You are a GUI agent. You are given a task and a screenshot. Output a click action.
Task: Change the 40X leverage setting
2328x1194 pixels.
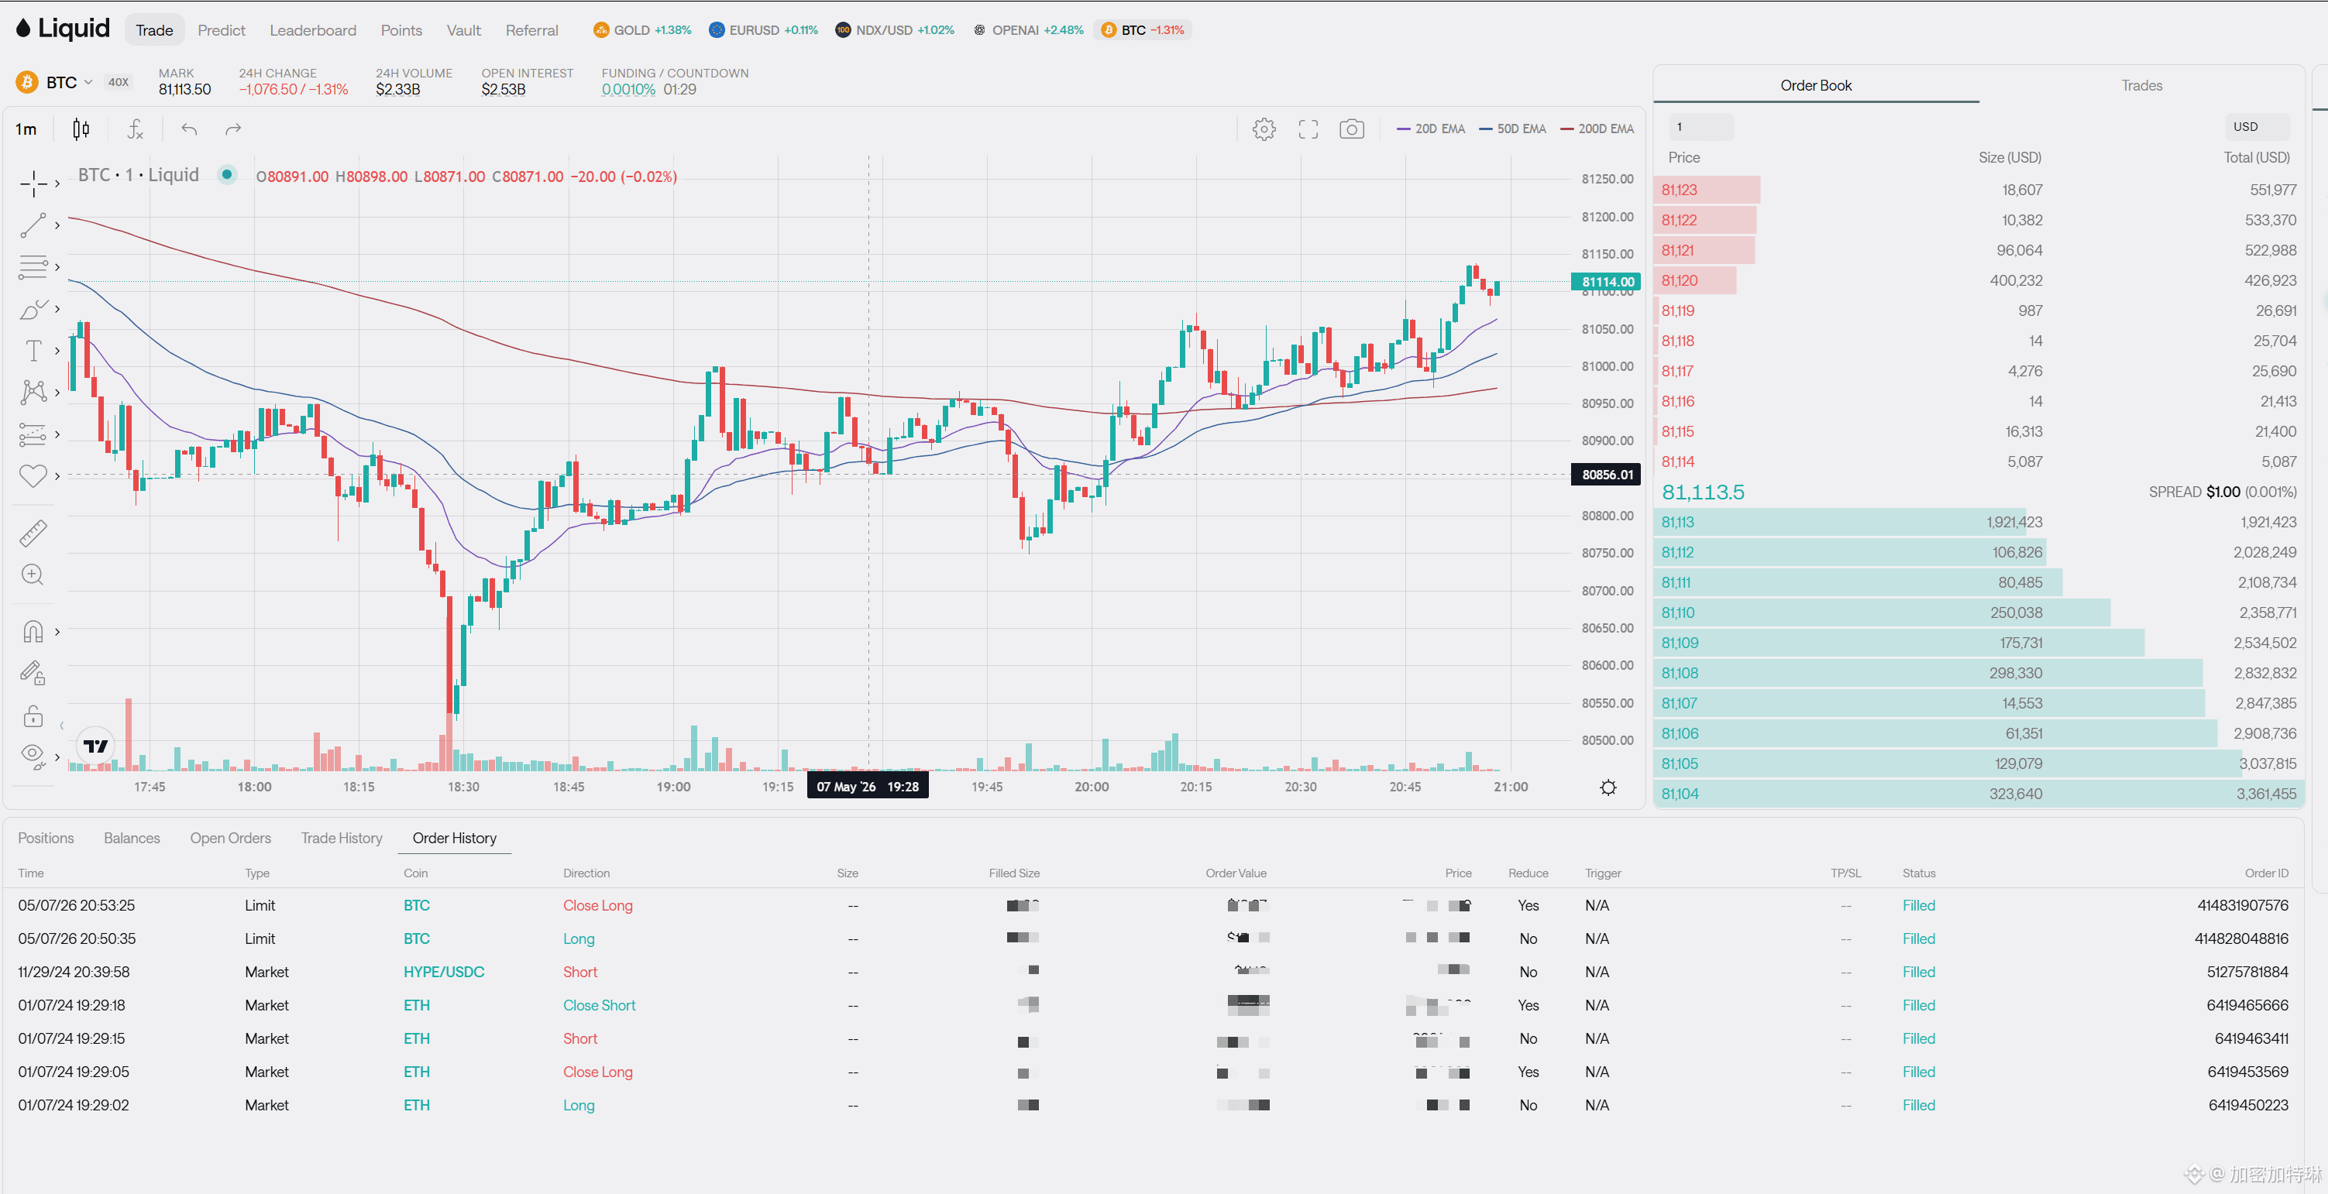(119, 82)
